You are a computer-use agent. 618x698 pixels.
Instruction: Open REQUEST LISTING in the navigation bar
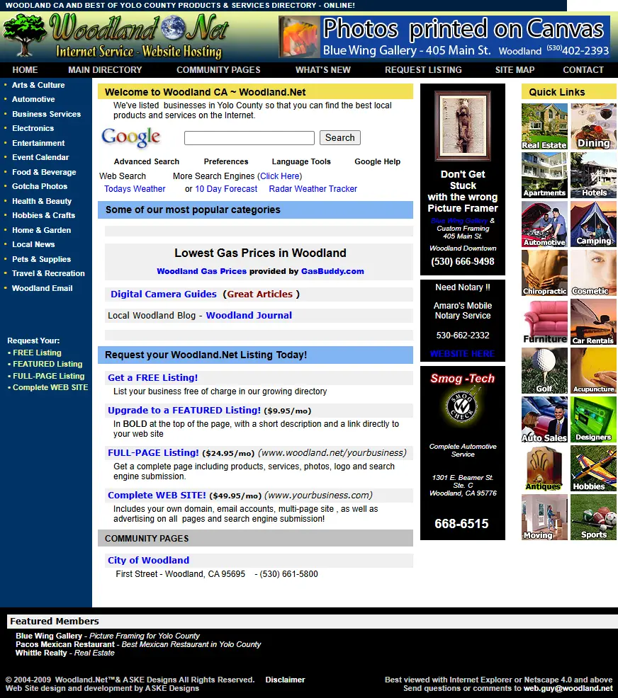(x=423, y=70)
